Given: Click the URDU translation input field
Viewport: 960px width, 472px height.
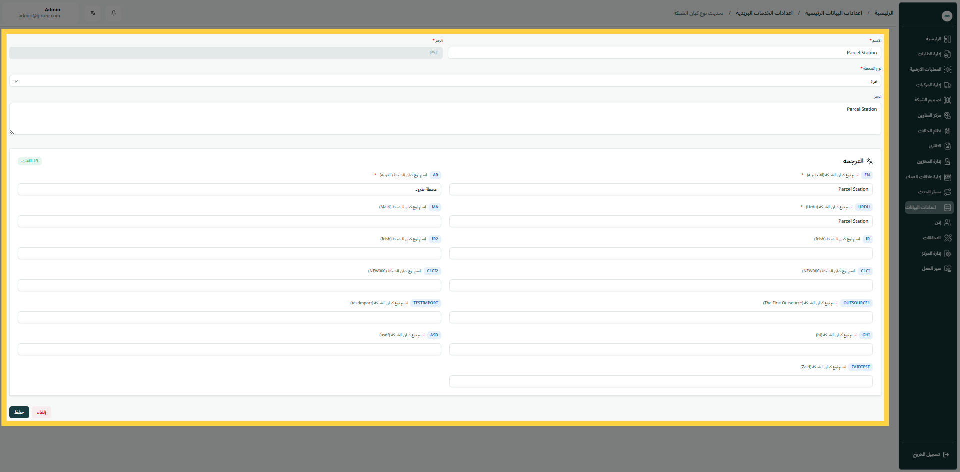Looking at the screenshot, I should (661, 221).
